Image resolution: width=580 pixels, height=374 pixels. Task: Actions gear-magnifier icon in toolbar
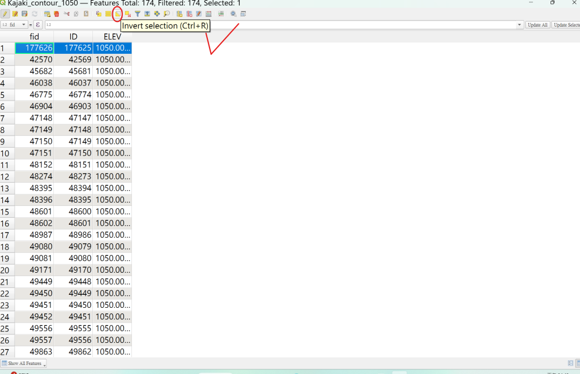pos(233,14)
